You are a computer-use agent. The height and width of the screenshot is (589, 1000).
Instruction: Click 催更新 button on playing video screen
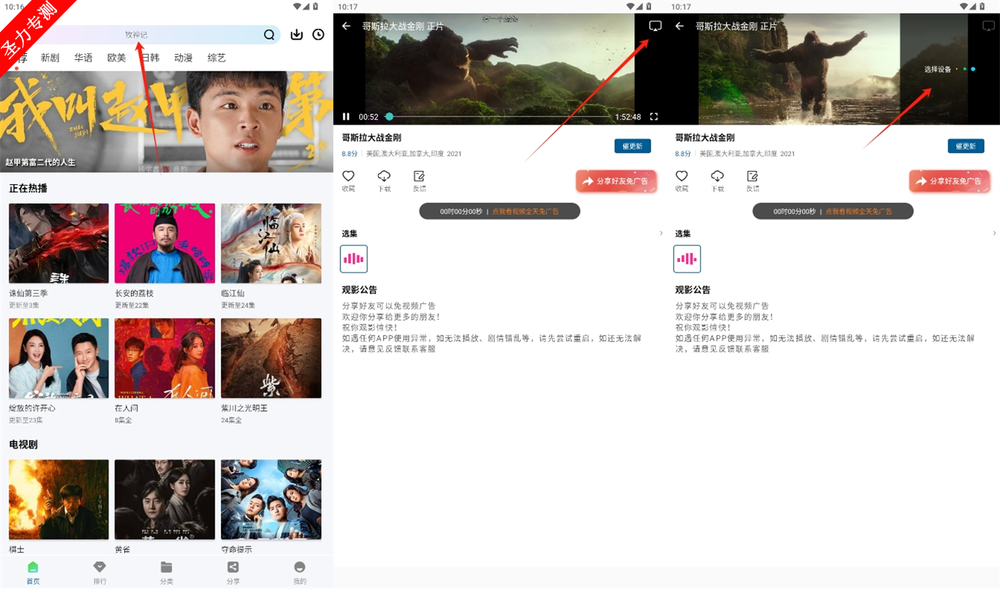point(633,146)
